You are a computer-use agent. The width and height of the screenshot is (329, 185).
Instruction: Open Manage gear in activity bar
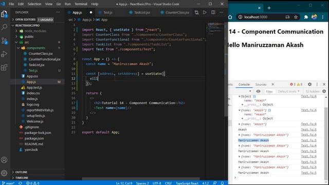pyautogui.click(x=4, y=173)
